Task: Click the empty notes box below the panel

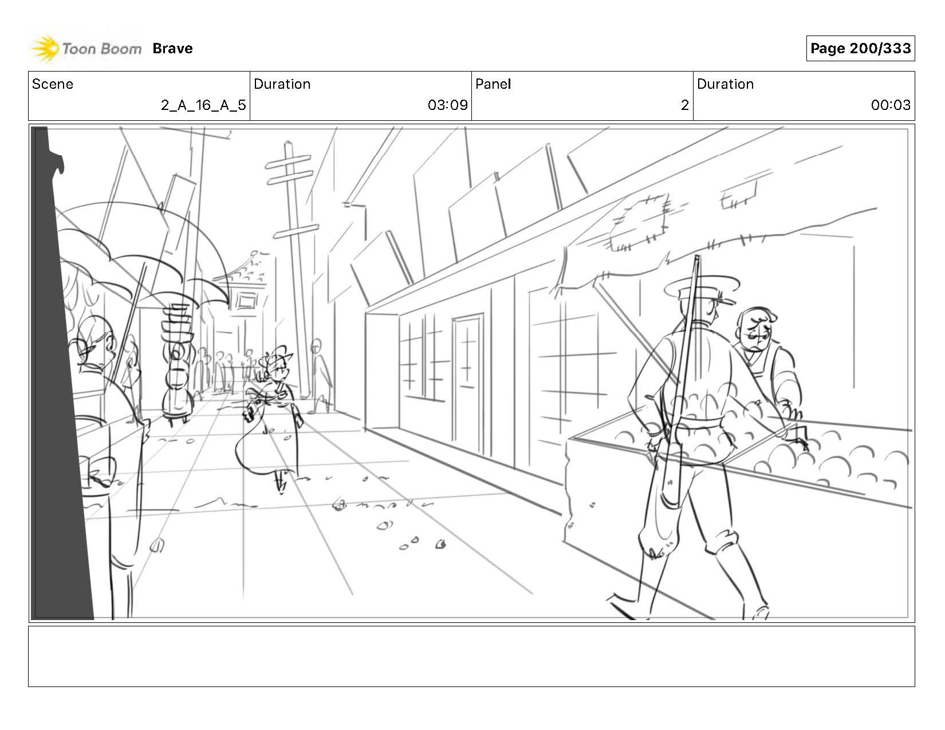Action: pyautogui.click(x=471, y=656)
